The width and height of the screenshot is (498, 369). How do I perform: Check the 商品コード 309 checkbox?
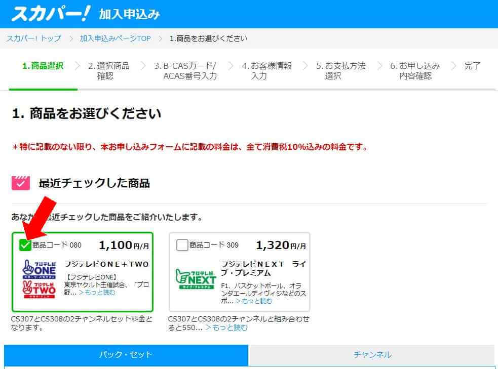182,245
